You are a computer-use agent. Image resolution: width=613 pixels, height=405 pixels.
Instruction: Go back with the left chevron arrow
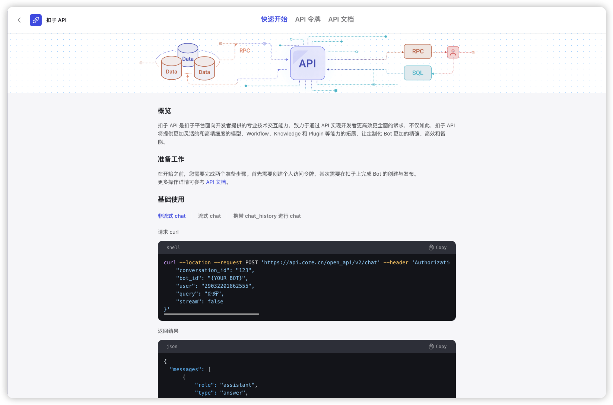19,20
